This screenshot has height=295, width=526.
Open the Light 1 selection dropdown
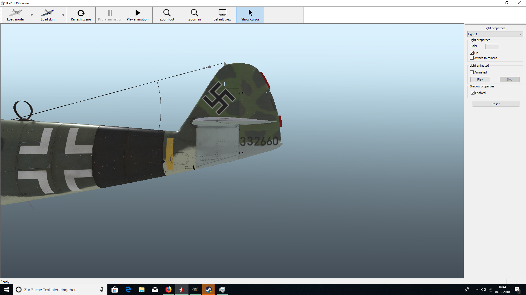(495, 34)
